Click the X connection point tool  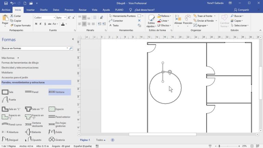click(139, 21)
